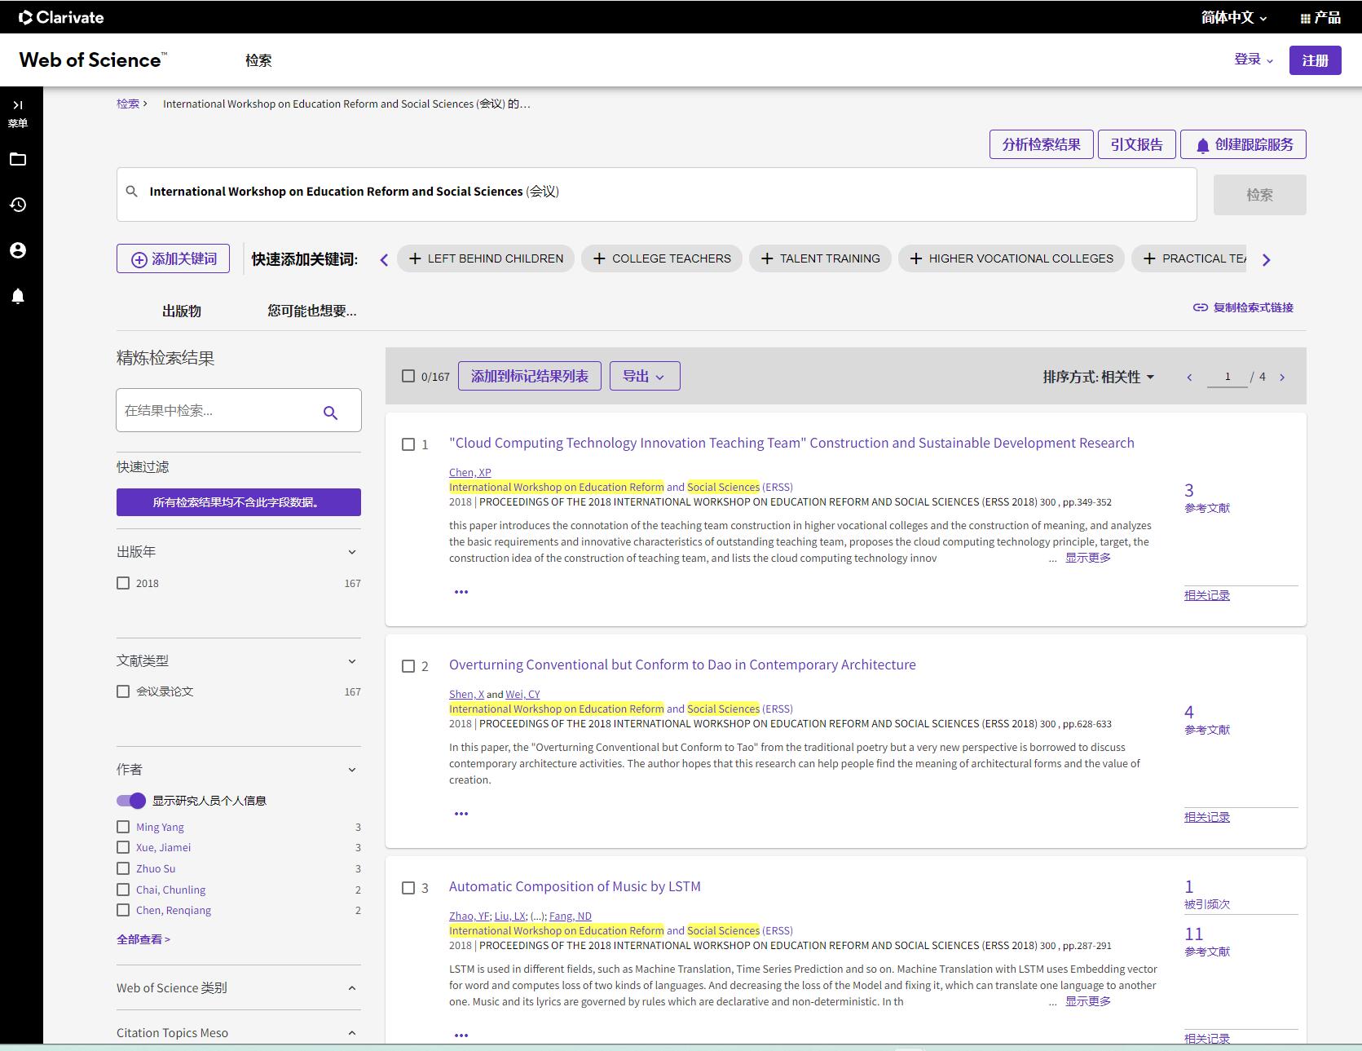Open the 简体中文 language dropdown

1234,17
